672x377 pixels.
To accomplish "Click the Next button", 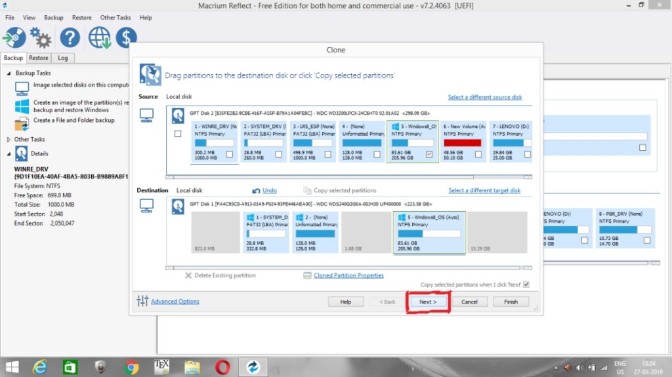I will click(428, 302).
